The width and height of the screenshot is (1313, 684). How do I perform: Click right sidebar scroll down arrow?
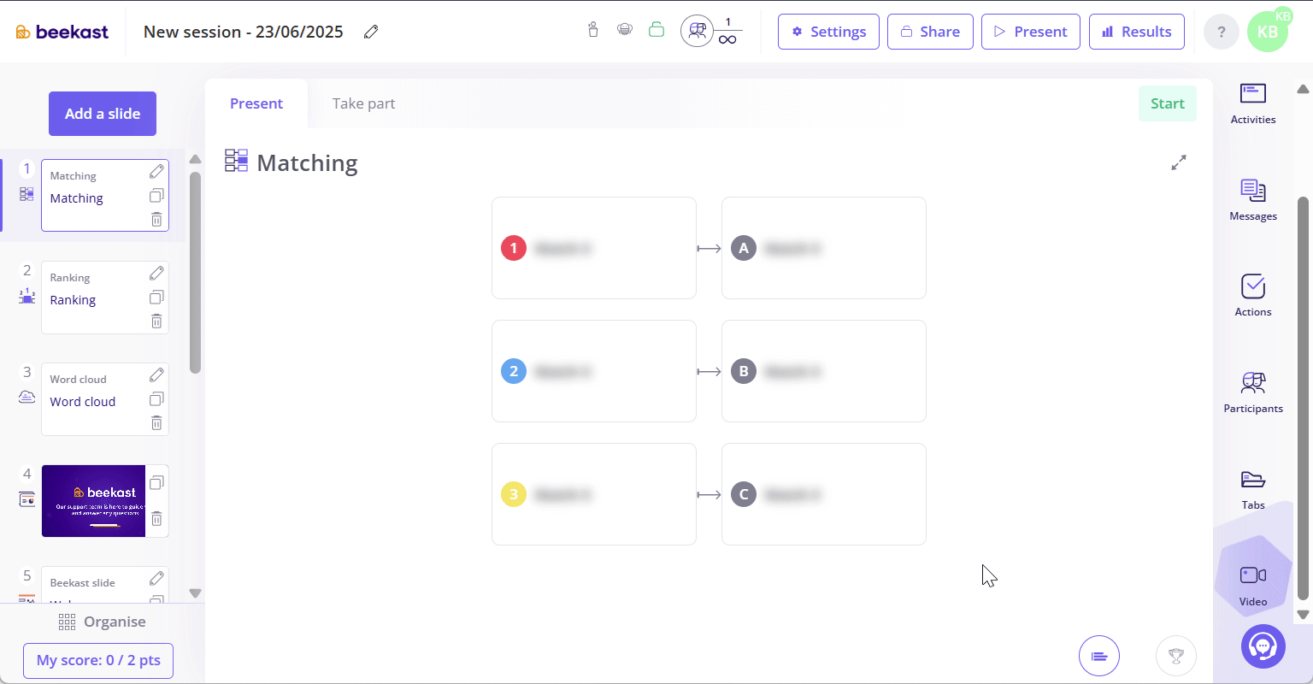click(x=1303, y=615)
